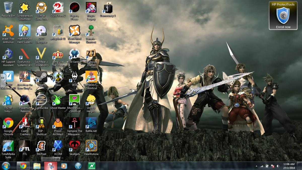Select the Skullgirls desktop icon
Screen dimensions: 302x170
pyautogui.click(x=74, y=148)
